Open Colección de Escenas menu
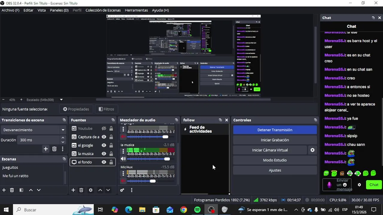Image resolution: width=383 pixels, height=215 pixels. point(103,10)
